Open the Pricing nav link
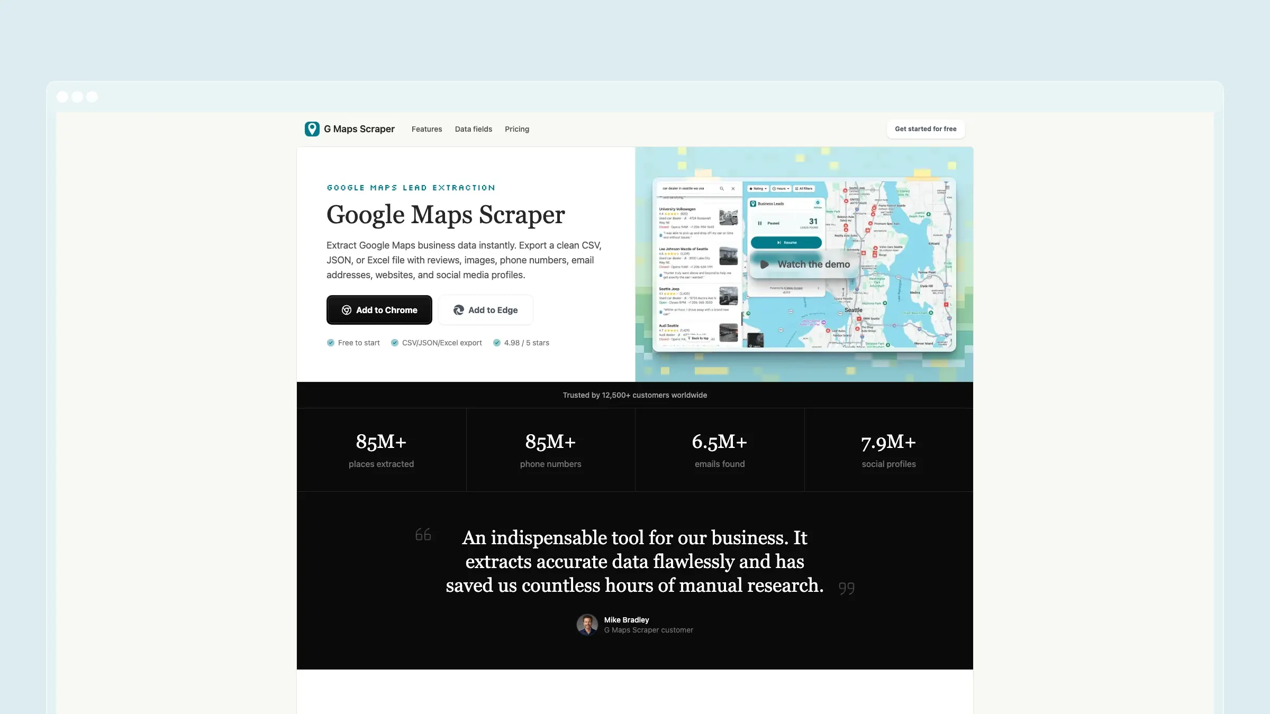Screen dimensions: 1270x714 click(516, 129)
